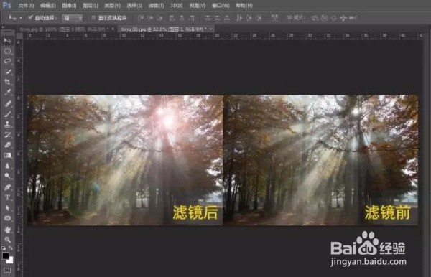Click the align left edges icon
This screenshot has height=277, width=431.
(172, 18)
